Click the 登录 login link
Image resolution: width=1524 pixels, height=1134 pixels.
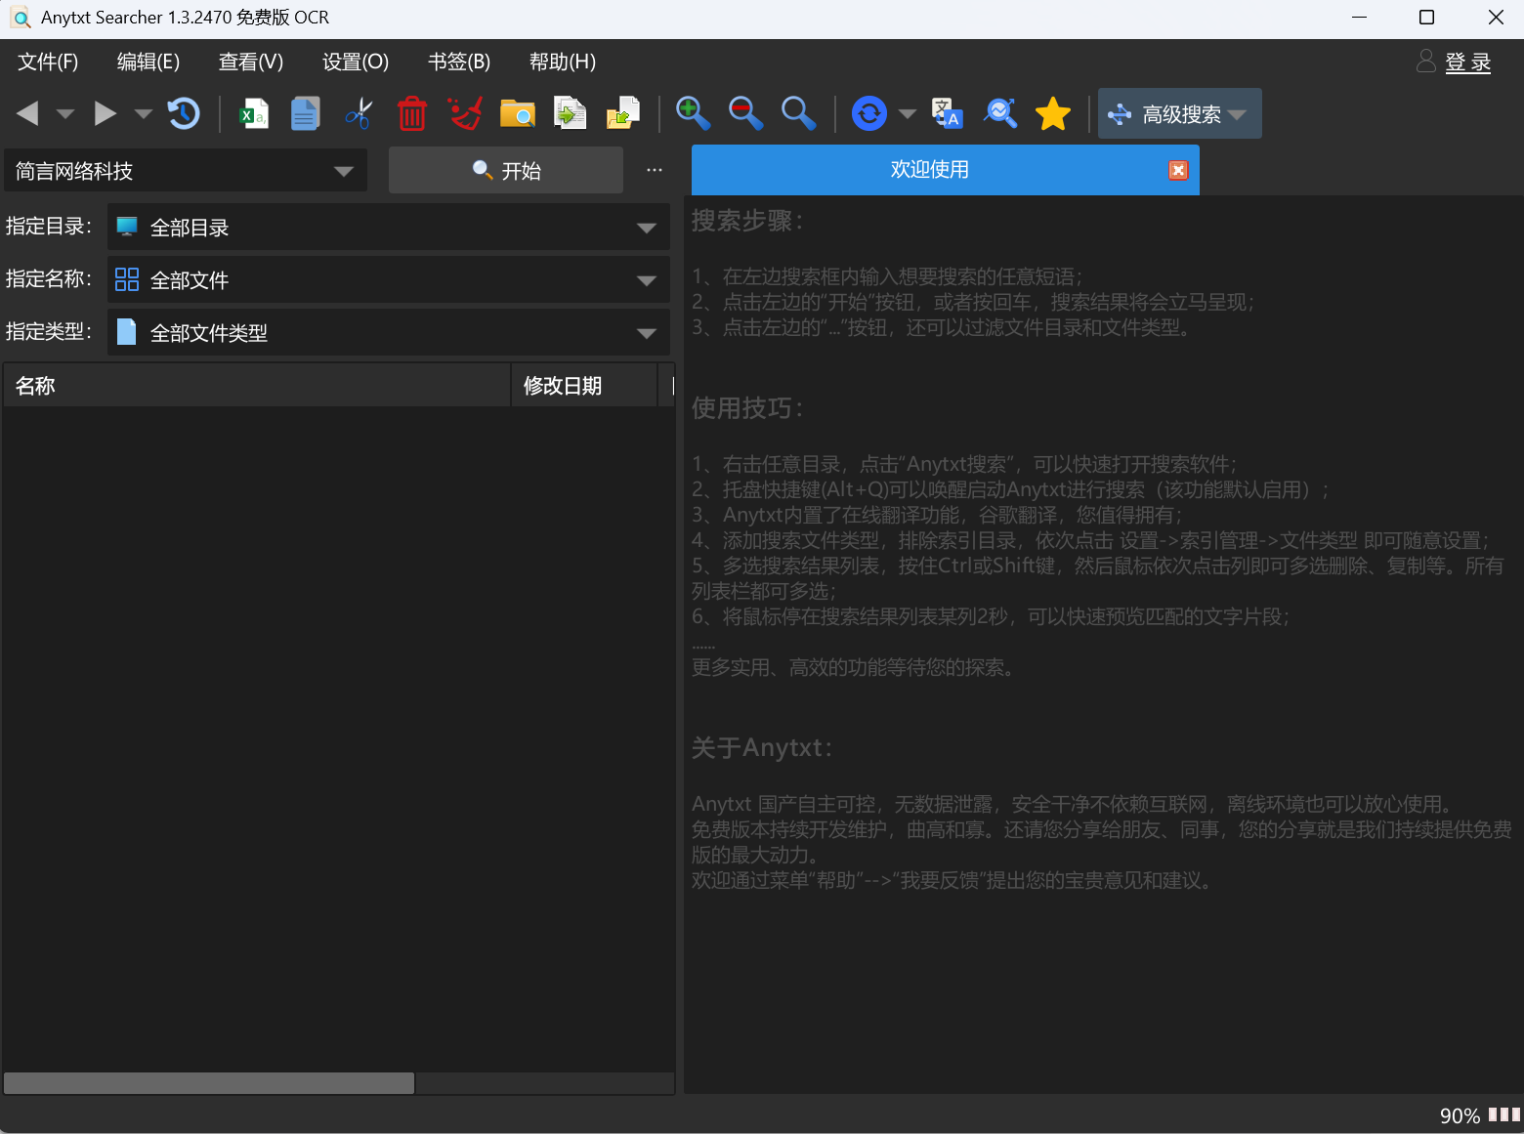click(x=1467, y=63)
